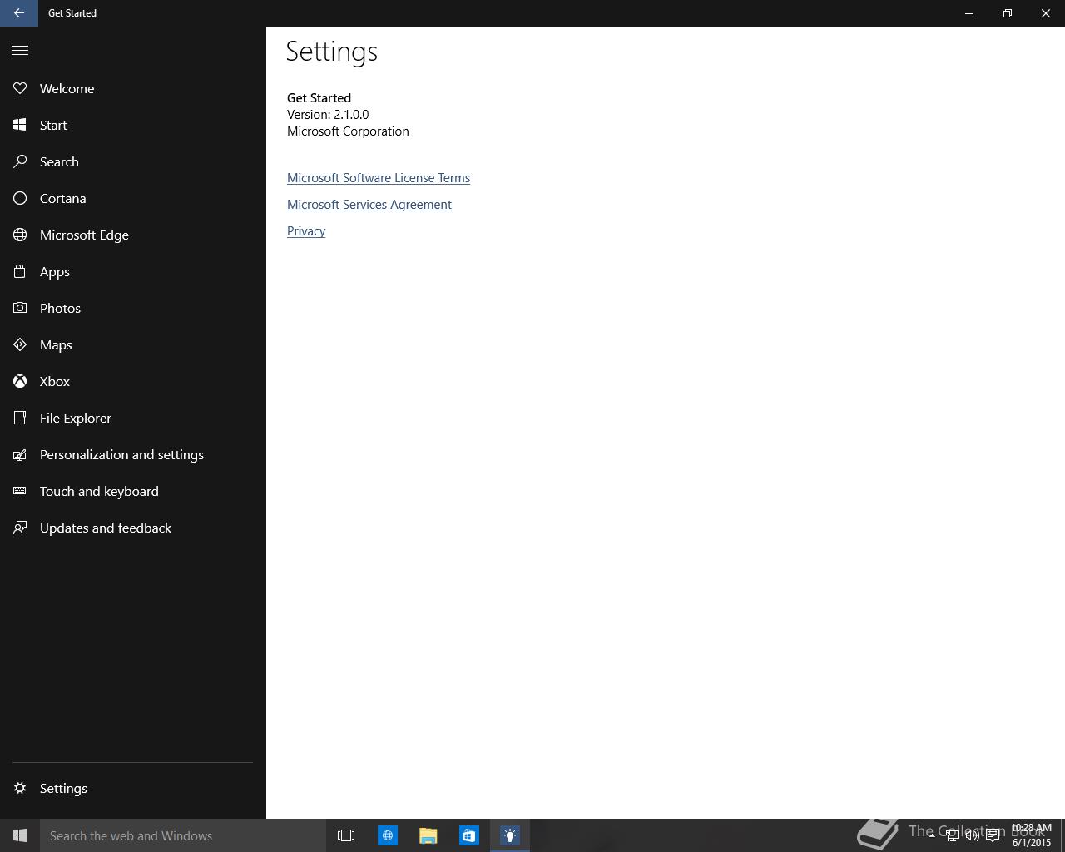Click the heart icon beside Welcome
Image resolution: width=1065 pixels, height=852 pixels.
tap(20, 88)
